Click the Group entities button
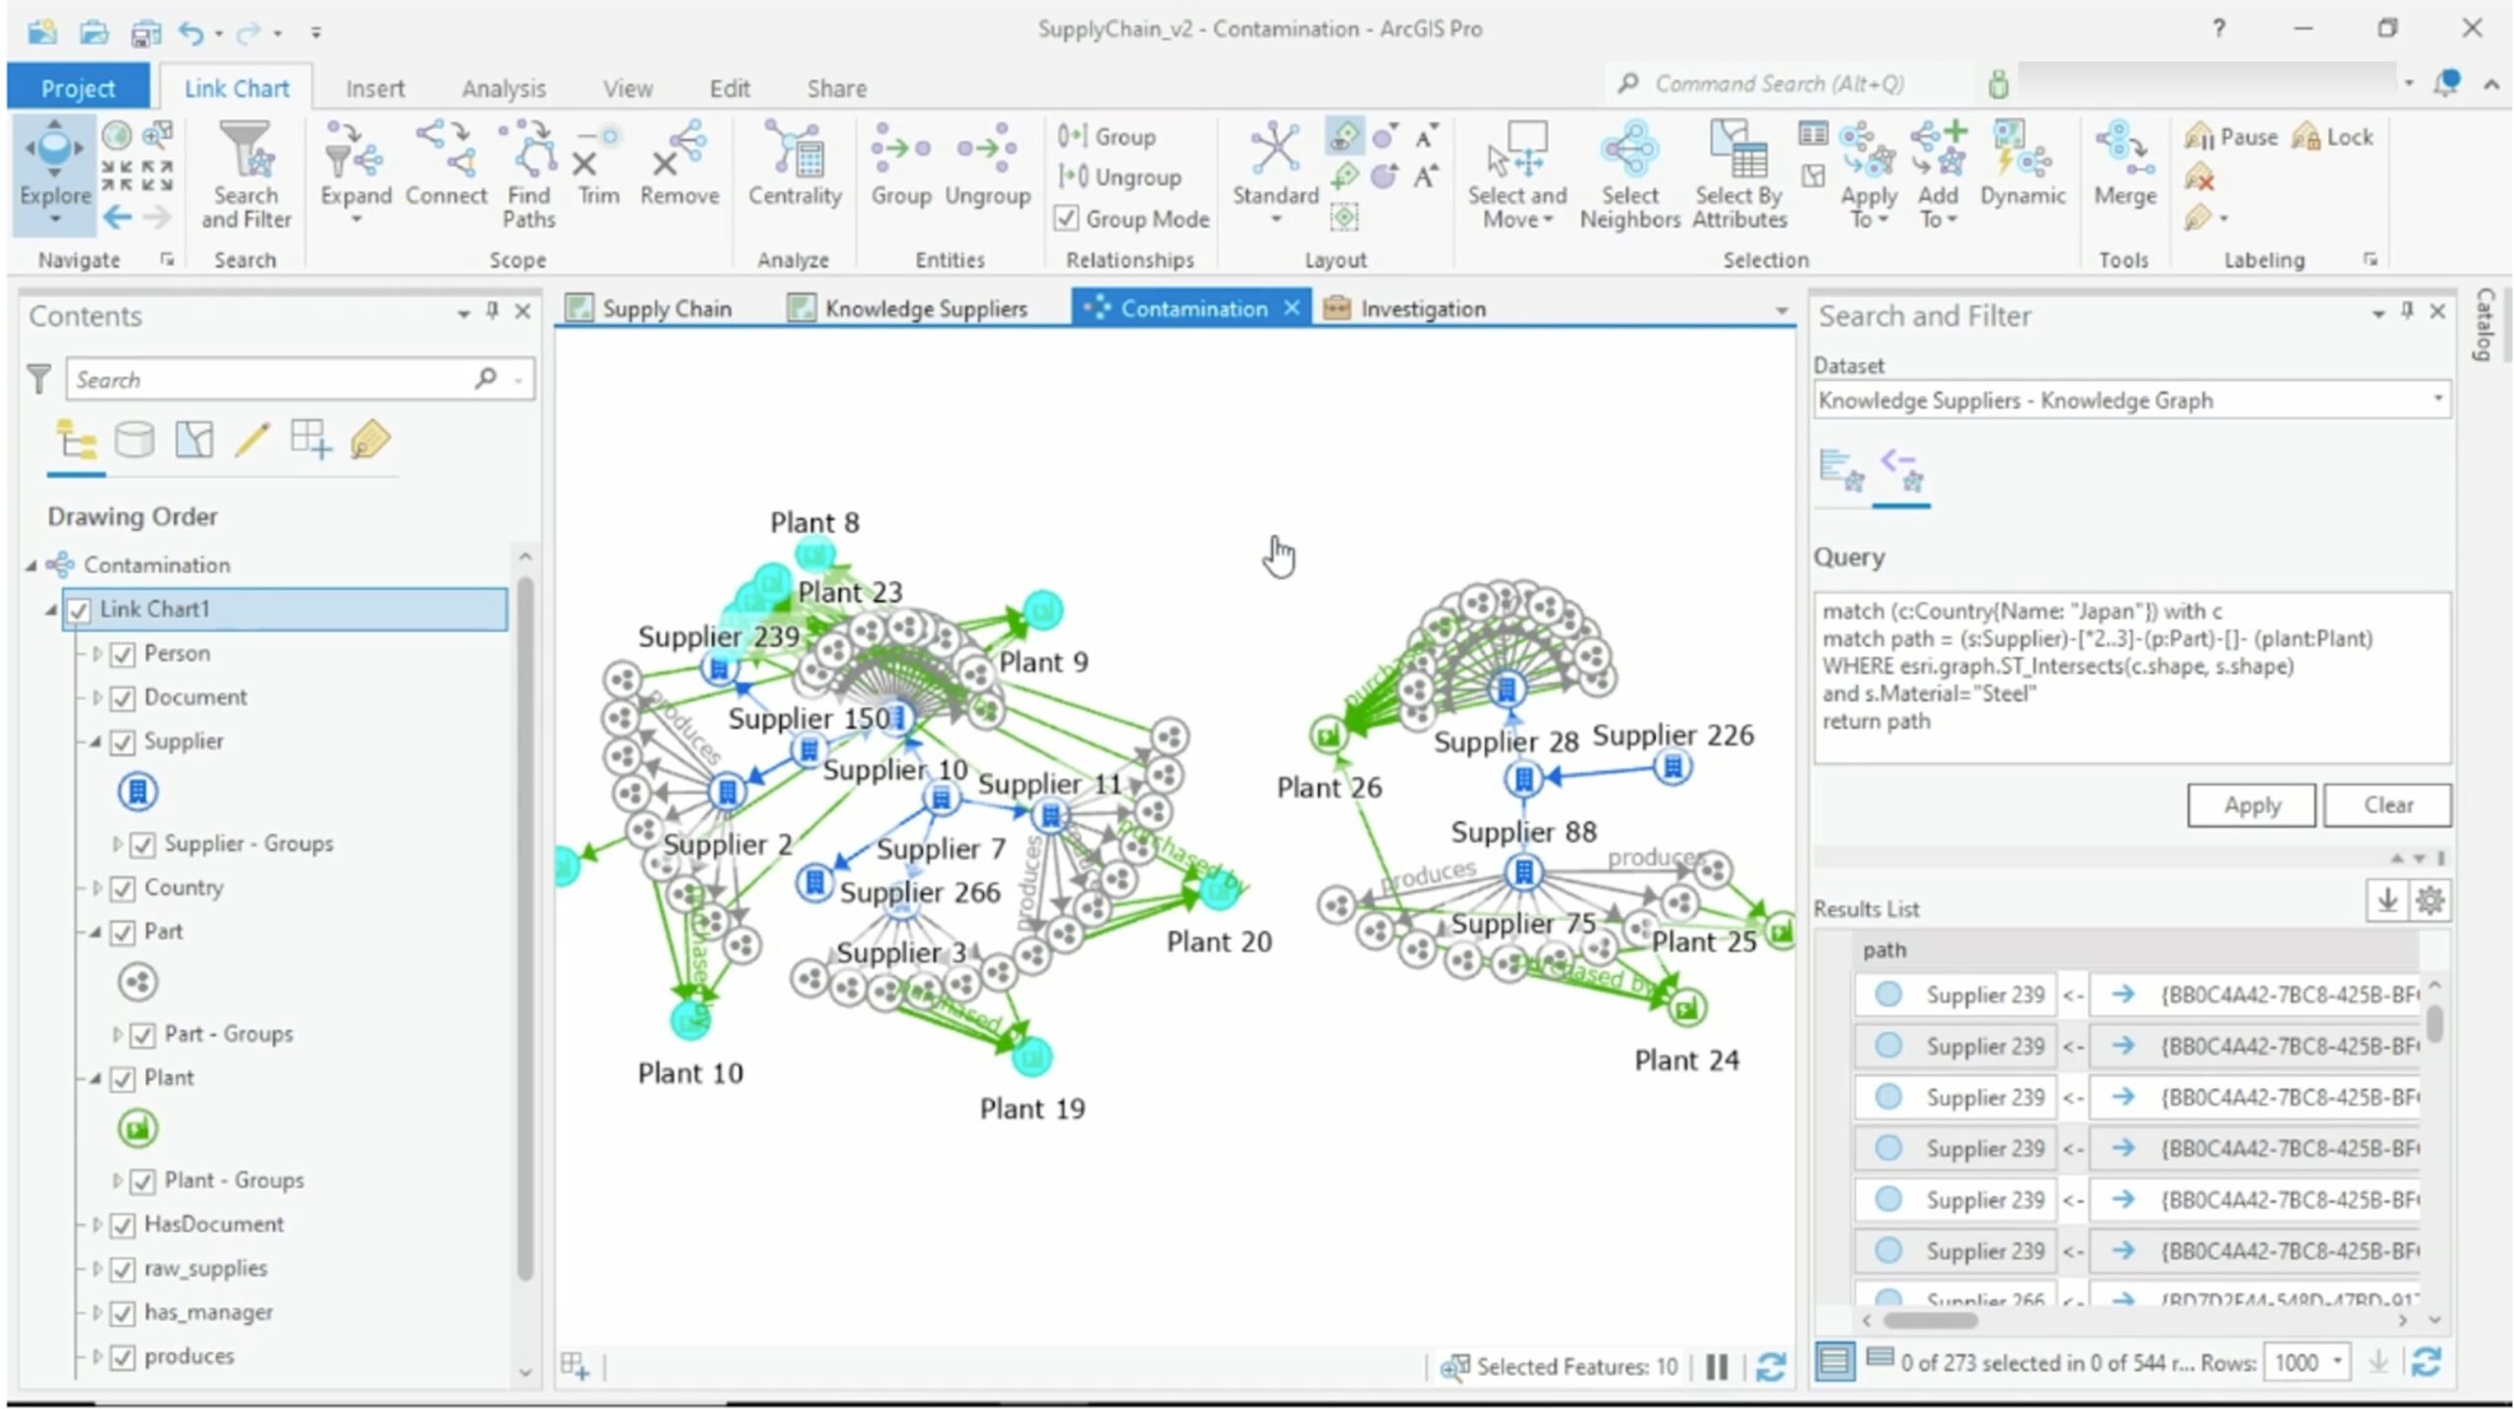 [901, 163]
